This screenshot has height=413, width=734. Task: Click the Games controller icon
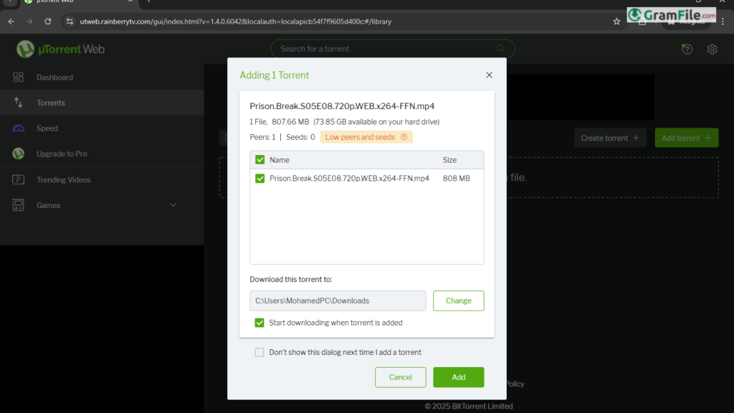pos(18,205)
